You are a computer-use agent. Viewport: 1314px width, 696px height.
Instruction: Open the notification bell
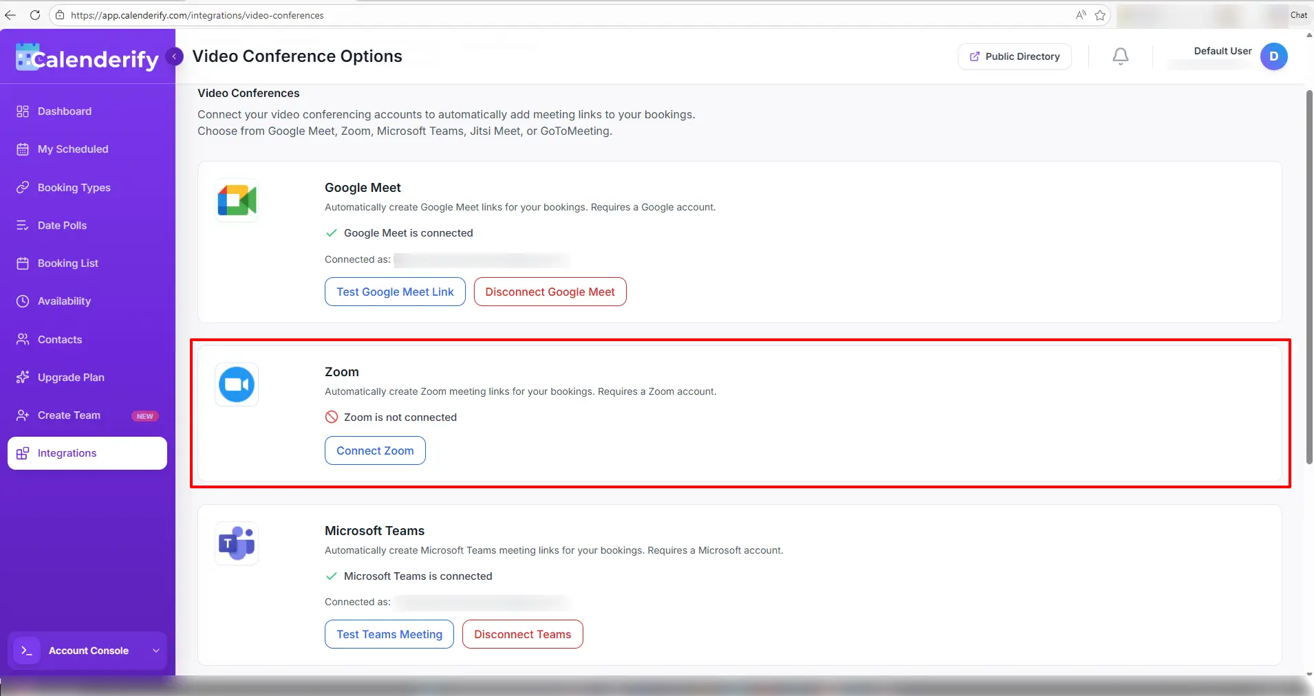tap(1119, 56)
